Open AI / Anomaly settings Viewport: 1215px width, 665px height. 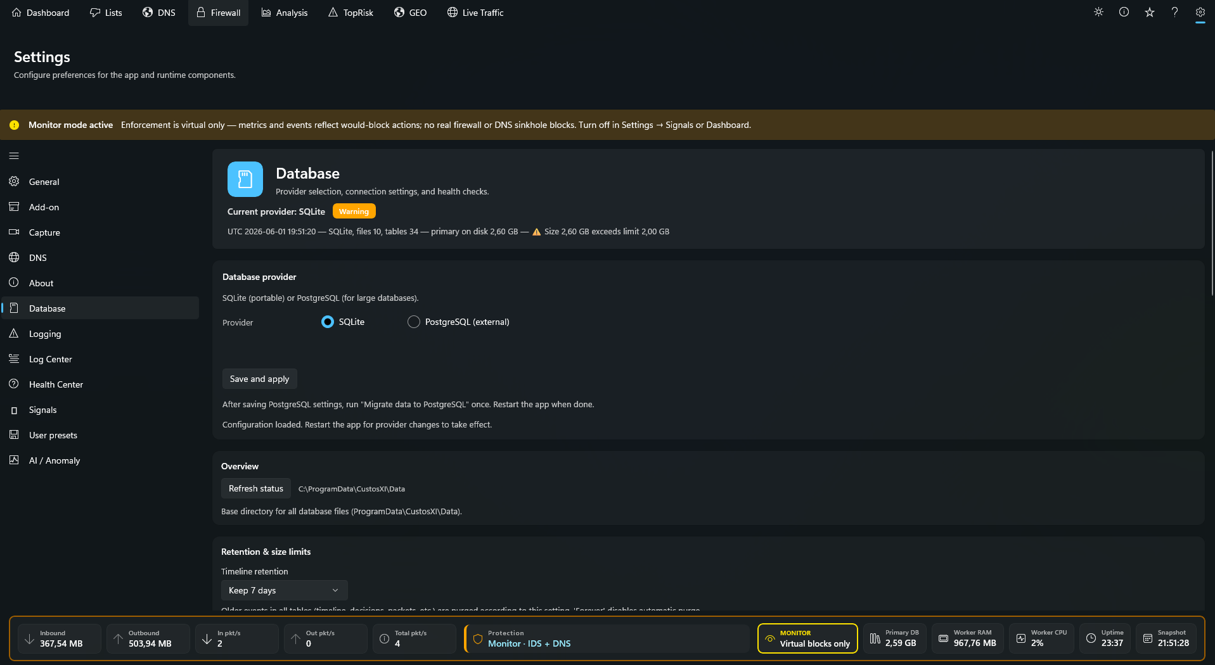pyautogui.click(x=100, y=460)
